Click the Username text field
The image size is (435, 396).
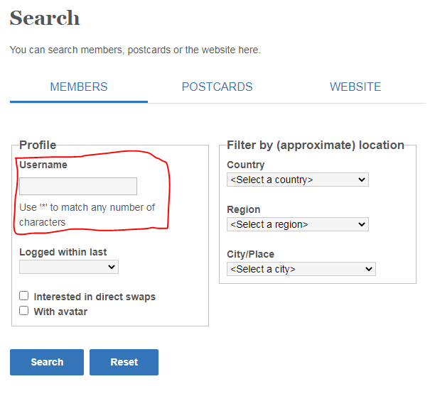(x=78, y=187)
